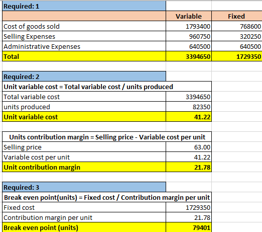Select total fixed cost 1729350 in yellow row
The image size is (262, 232).
(236, 56)
